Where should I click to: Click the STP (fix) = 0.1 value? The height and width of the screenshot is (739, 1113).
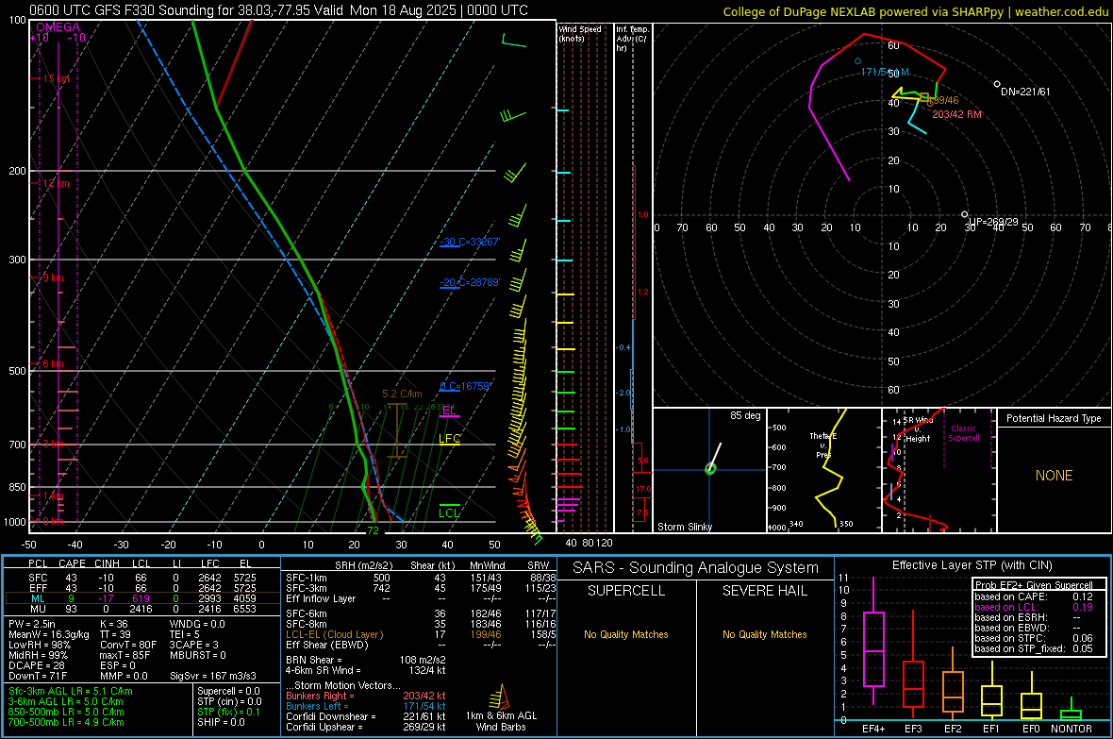pyautogui.click(x=228, y=712)
